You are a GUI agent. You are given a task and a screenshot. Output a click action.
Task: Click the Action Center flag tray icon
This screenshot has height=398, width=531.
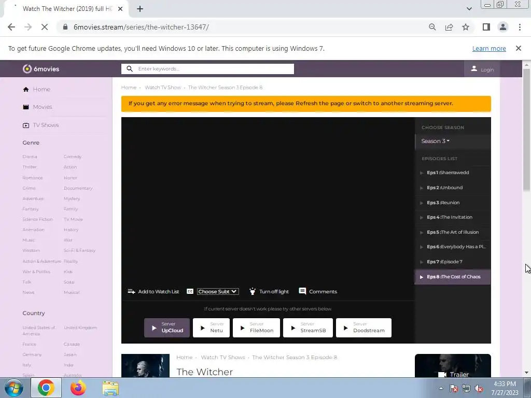coord(453,389)
